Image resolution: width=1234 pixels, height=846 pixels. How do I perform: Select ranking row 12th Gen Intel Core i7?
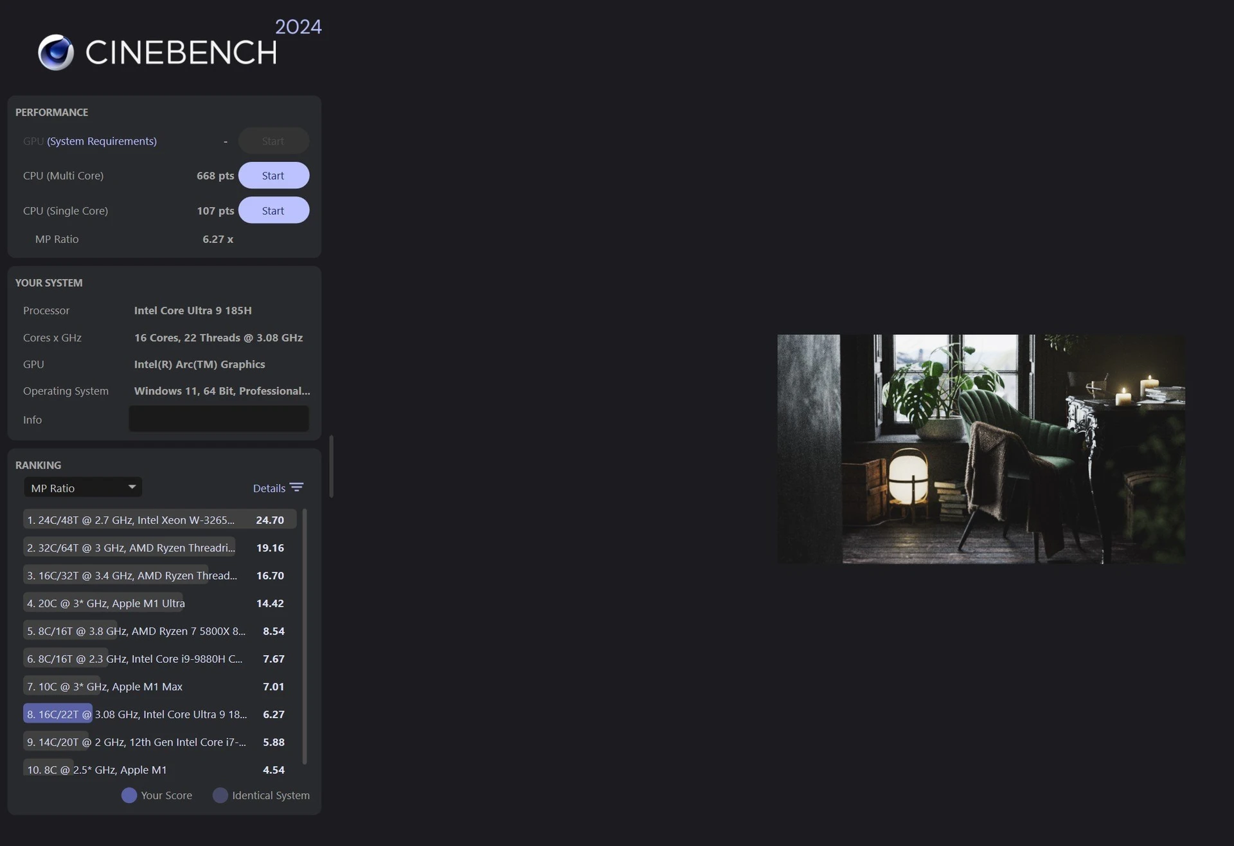[x=159, y=741]
